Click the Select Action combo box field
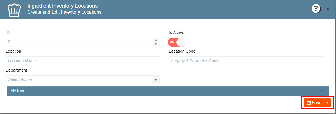The width and height of the screenshot is (336, 114). (79, 80)
